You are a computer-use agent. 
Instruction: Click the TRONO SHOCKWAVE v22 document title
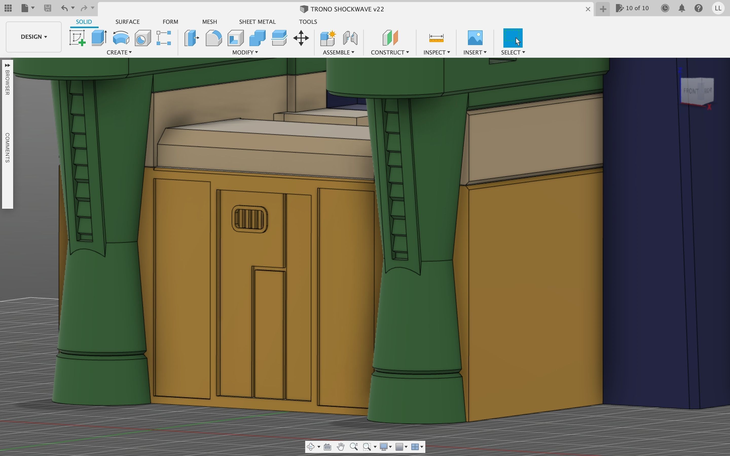347,9
